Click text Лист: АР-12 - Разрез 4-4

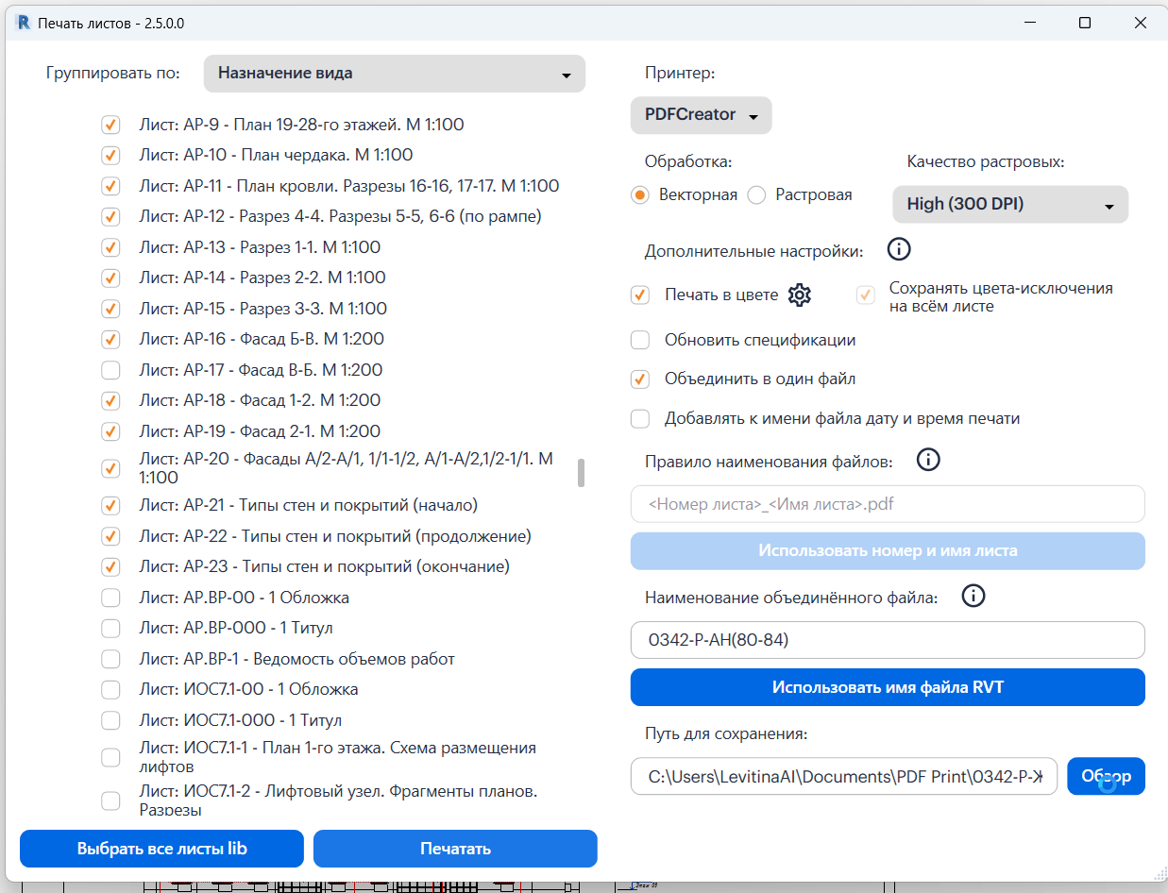(340, 216)
